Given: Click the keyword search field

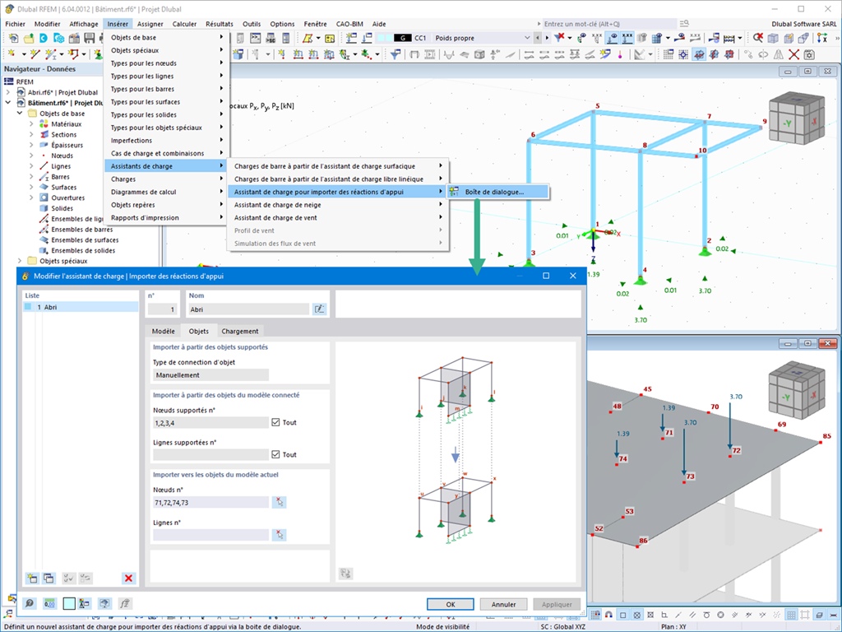Looking at the screenshot, I should pyautogui.click(x=609, y=24).
